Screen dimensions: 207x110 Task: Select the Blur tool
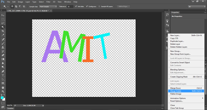tap(3, 63)
